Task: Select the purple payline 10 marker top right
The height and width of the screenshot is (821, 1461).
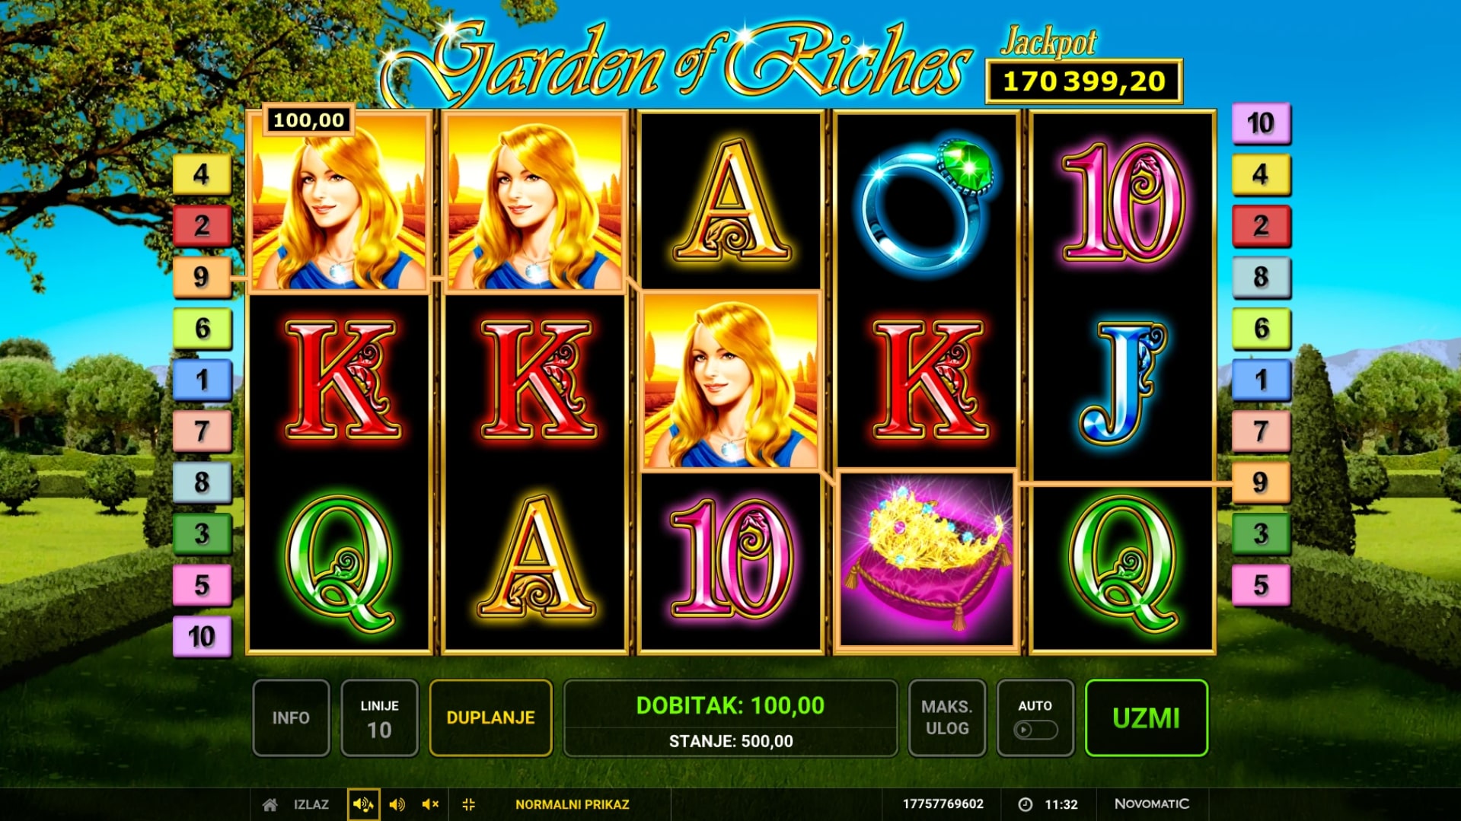Action: pyautogui.click(x=1261, y=123)
